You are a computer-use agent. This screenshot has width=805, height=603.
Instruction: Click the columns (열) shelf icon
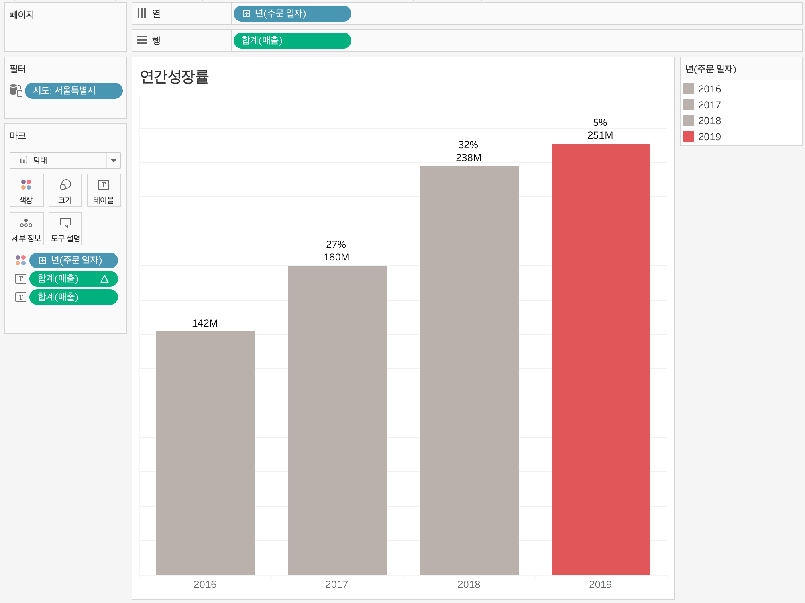[142, 14]
